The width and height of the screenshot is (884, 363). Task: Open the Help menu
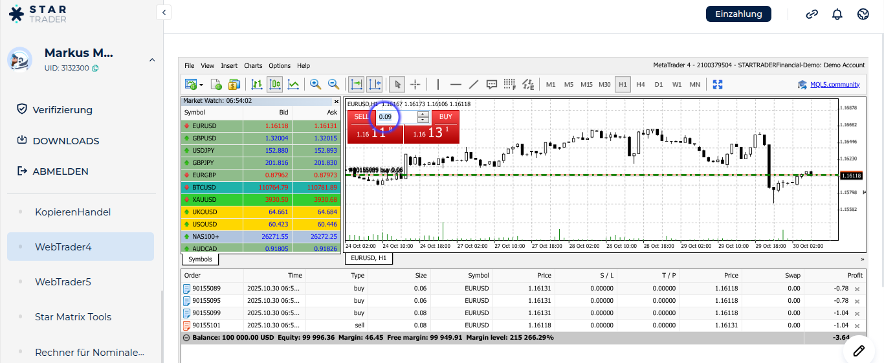[304, 65]
